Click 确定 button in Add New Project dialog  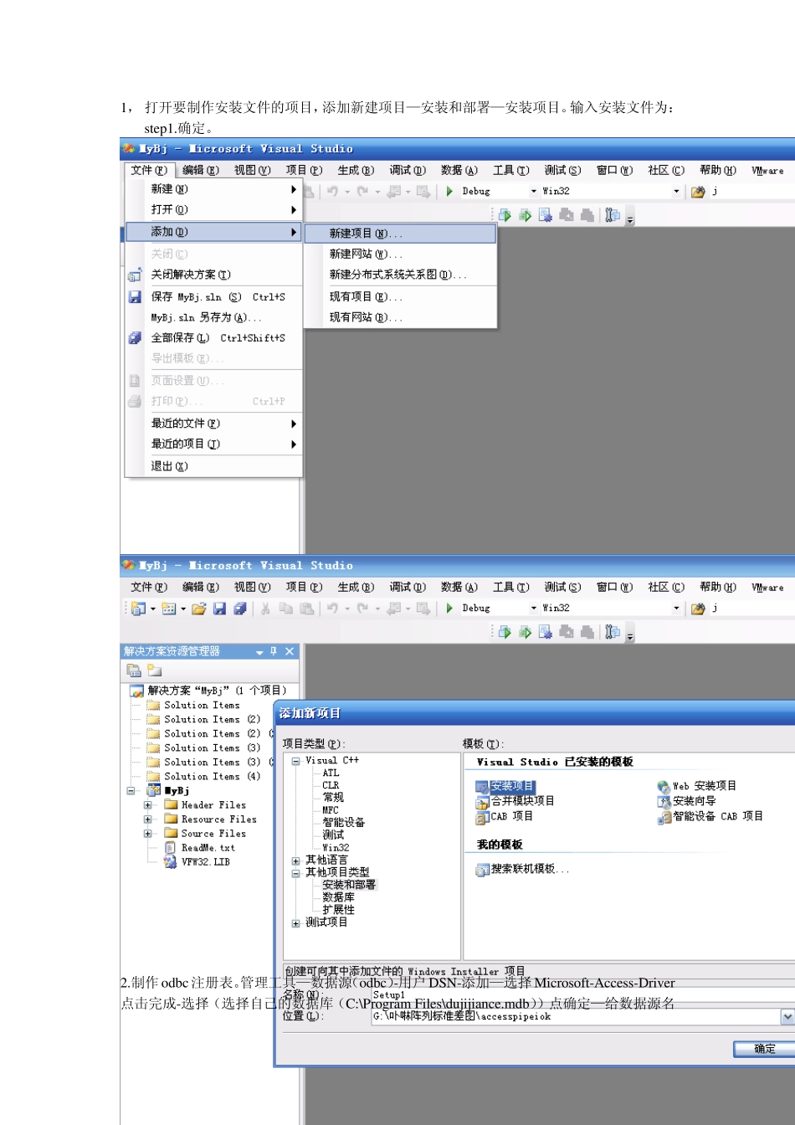pyautogui.click(x=764, y=1049)
